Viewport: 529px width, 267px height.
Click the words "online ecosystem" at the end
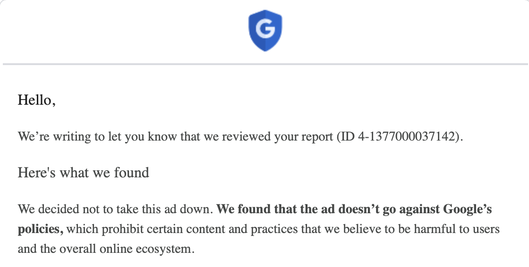tap(160, 249)
